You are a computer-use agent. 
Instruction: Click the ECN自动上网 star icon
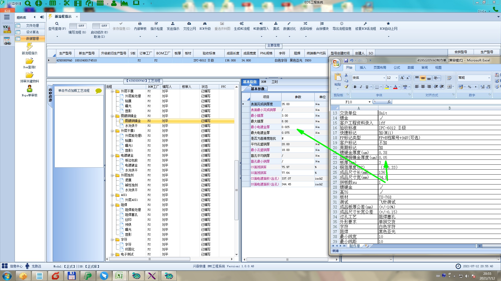click(388, 24)
